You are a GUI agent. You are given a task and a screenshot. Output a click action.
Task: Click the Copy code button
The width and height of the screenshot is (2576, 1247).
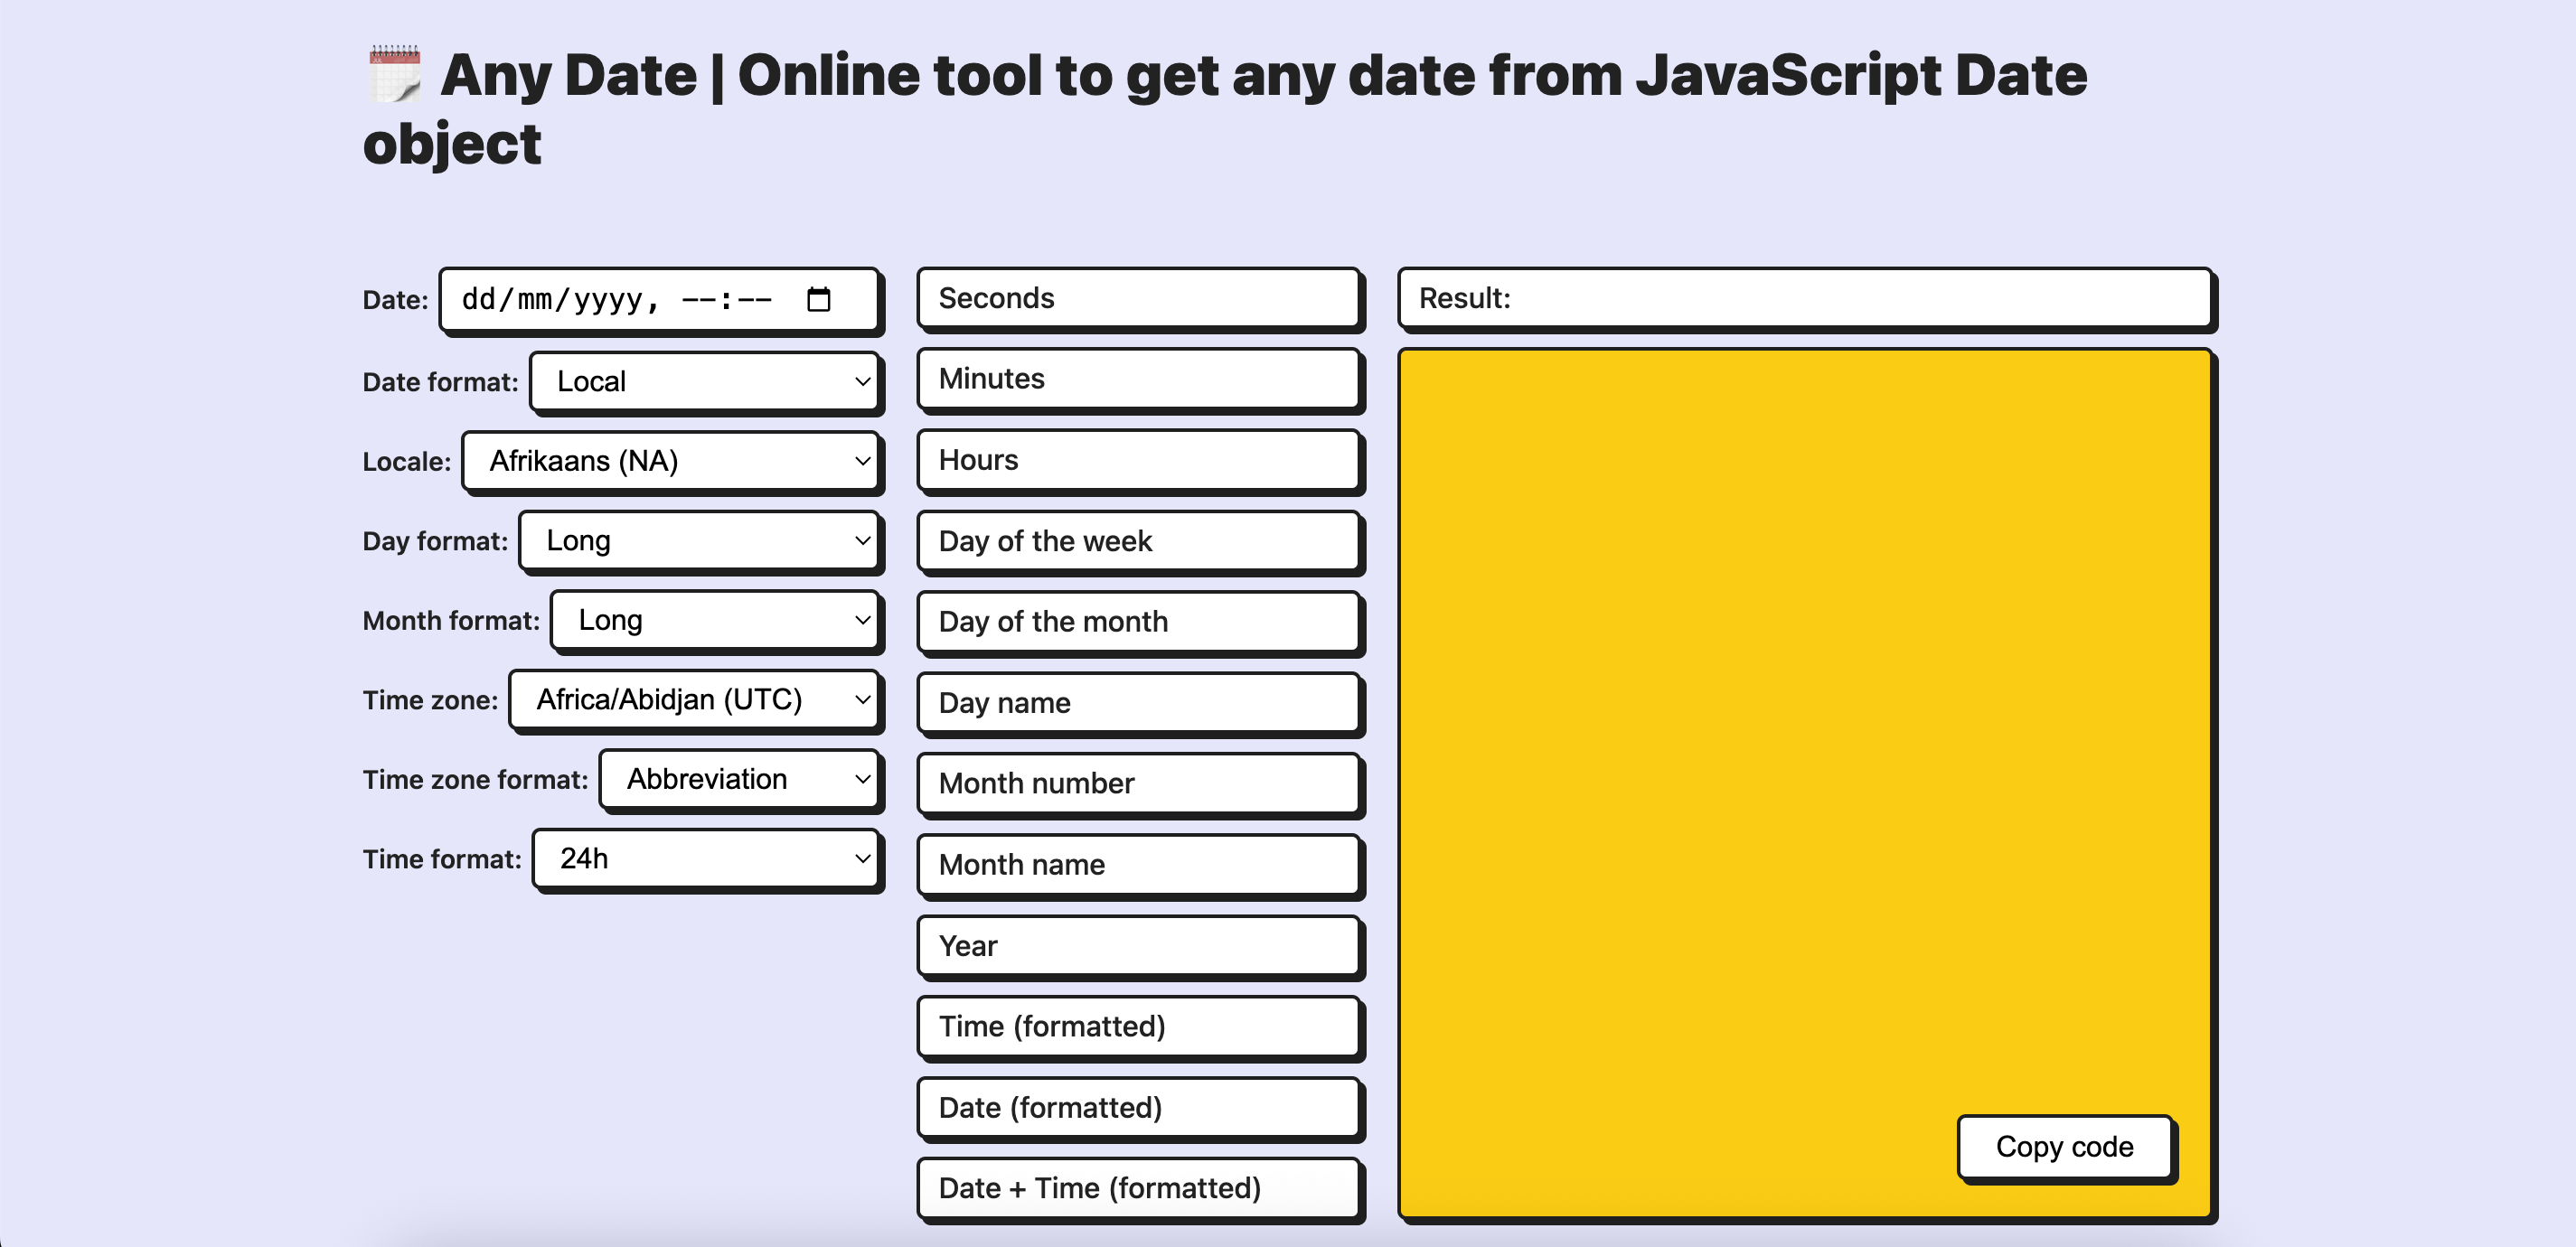click(x=2064, y=1147)
